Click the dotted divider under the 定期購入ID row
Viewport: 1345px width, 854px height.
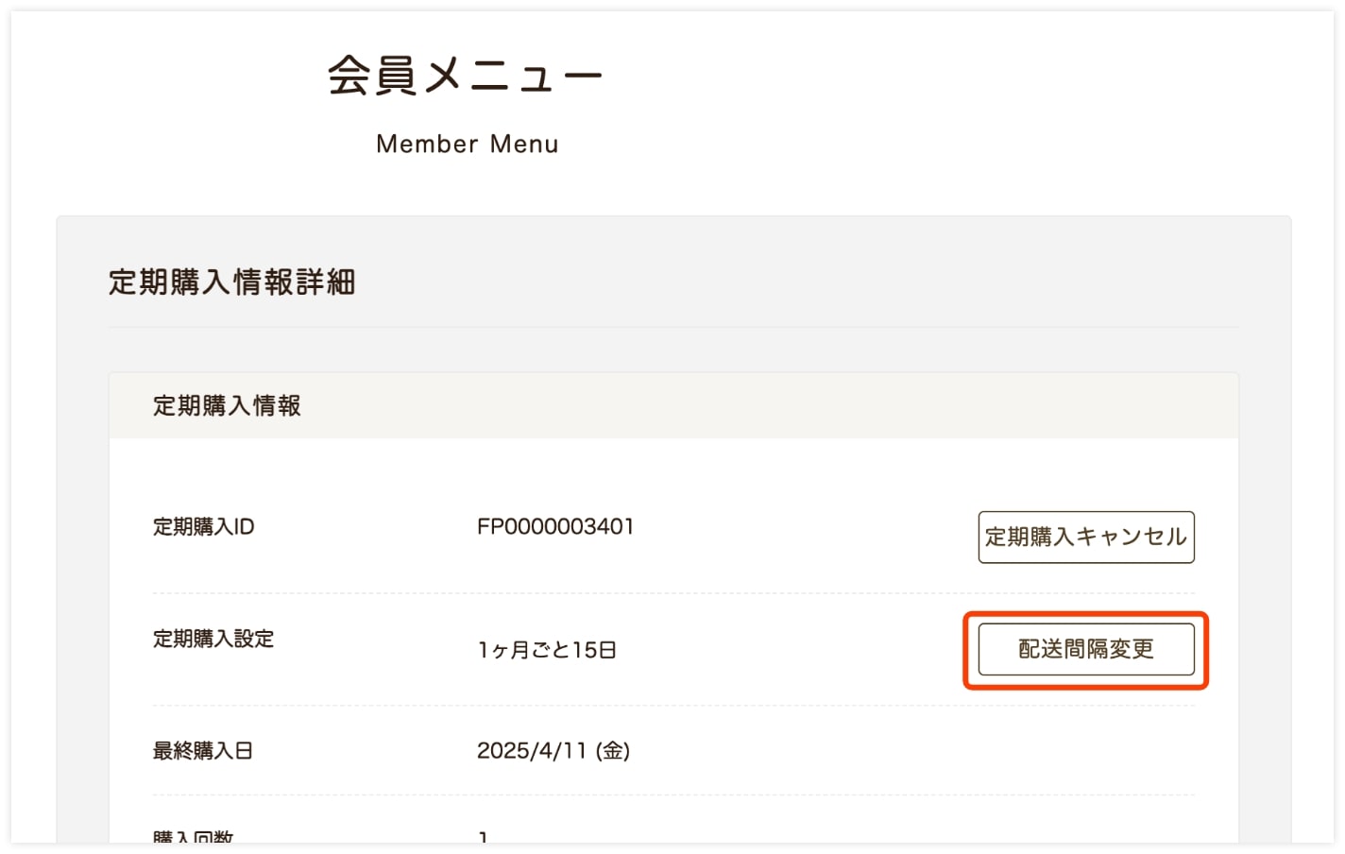pos(673,593)
